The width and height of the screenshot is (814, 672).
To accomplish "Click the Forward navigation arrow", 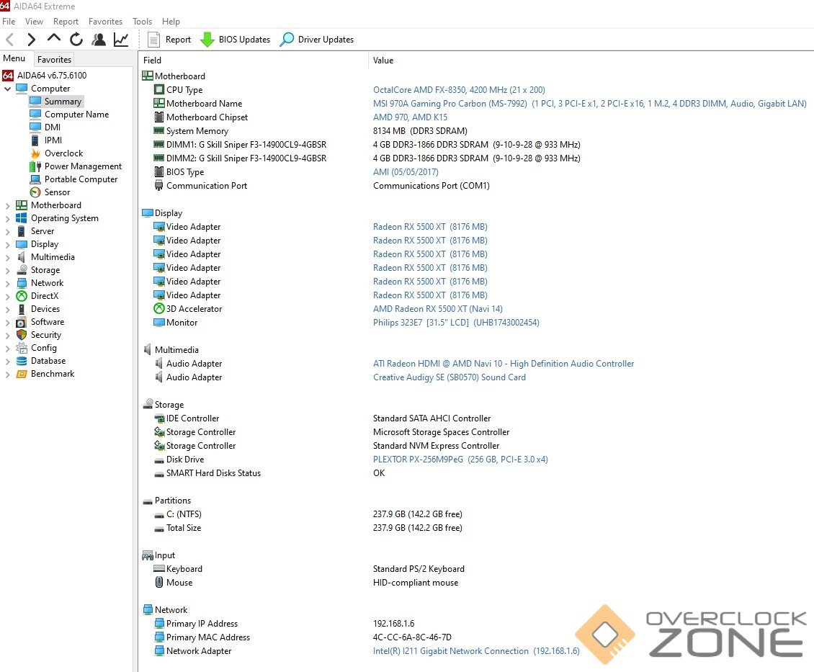I will 31,40.
